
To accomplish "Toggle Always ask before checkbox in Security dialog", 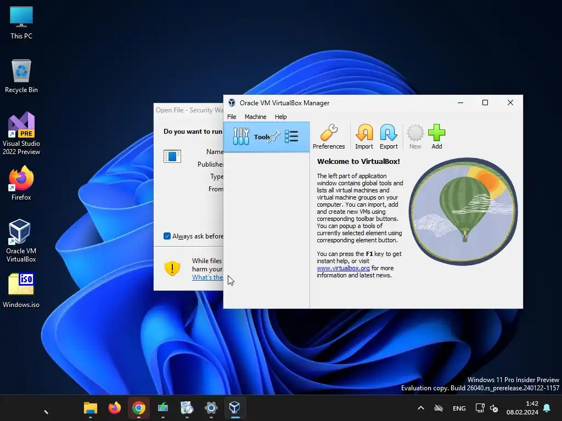I will (167, 236).
